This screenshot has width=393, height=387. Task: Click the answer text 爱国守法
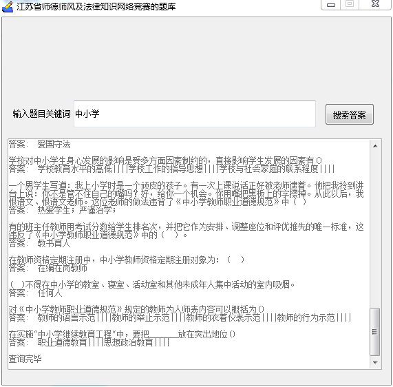[x=54, y=144]
